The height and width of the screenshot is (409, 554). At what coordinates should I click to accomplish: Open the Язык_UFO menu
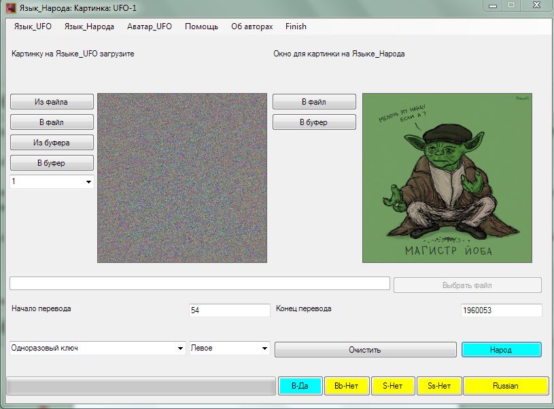click(33, 26)
